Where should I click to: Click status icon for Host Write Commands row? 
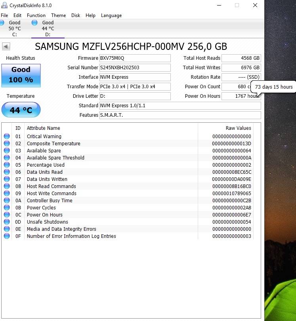tap(7, 193)
